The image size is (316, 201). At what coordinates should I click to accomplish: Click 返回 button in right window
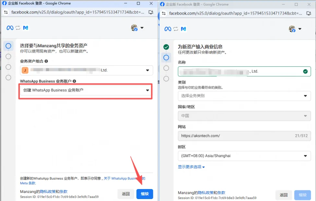pyautogui.click(x=284, y=195)
